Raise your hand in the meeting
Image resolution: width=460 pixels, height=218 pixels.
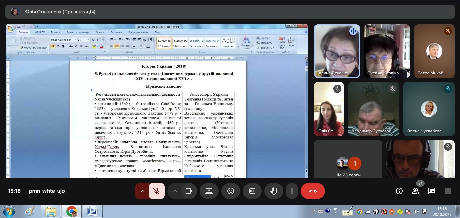[x=274, y=191]
